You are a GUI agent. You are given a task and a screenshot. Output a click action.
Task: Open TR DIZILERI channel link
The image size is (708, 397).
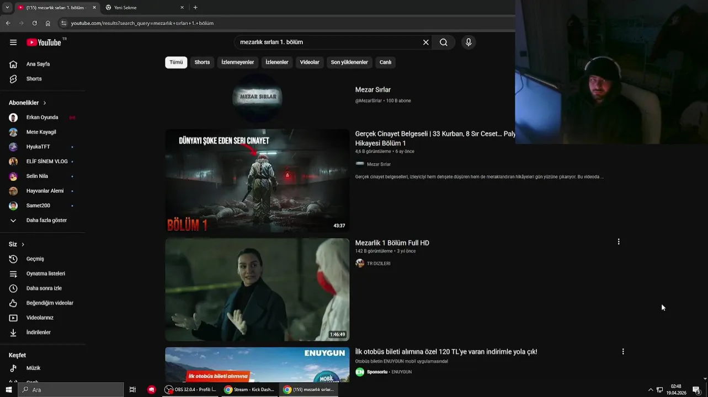[379, 264]
